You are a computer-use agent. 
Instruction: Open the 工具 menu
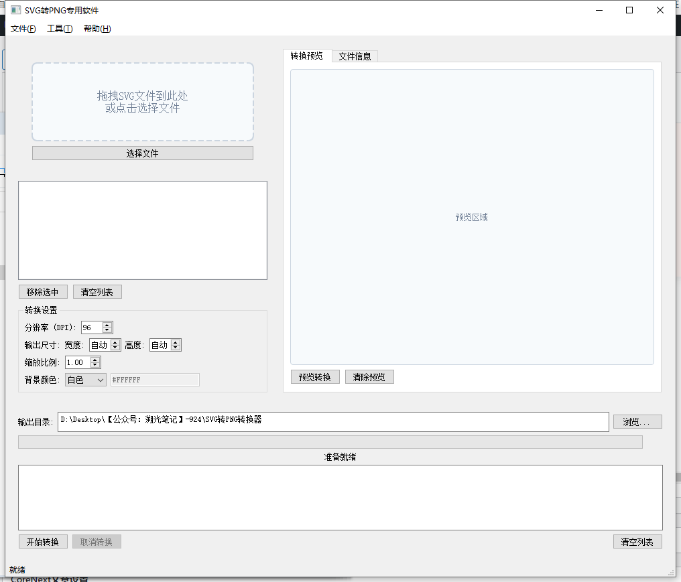60,29
